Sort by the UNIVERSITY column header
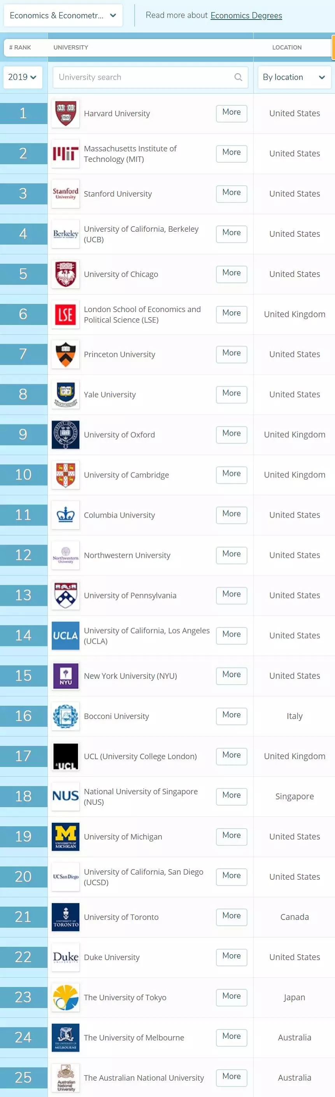335x1097 pixels. point(71,48)
